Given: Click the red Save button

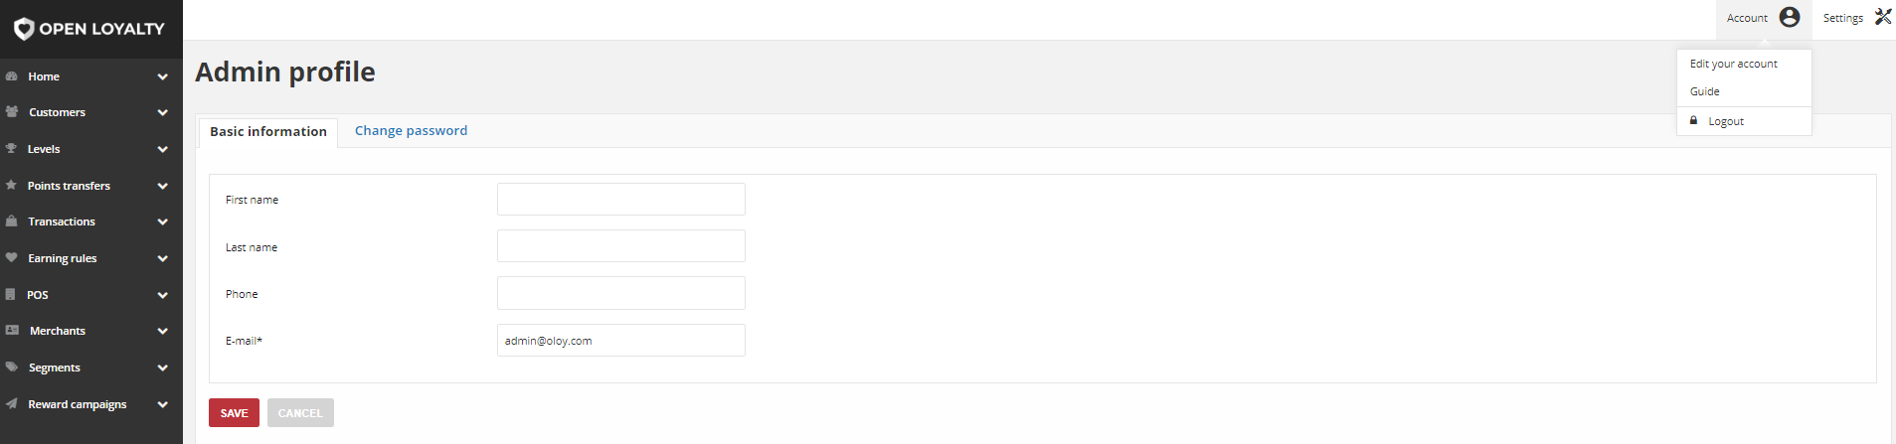Looking at the screenshot, I should click(x=234, y=413).
